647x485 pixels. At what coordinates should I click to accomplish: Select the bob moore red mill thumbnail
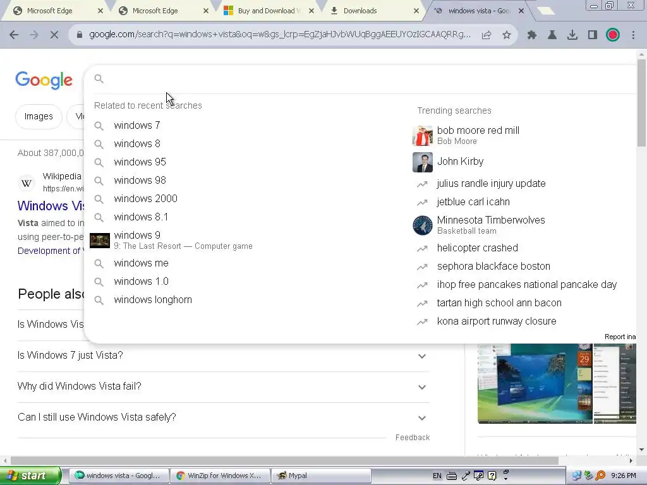[x=423, y=136]
